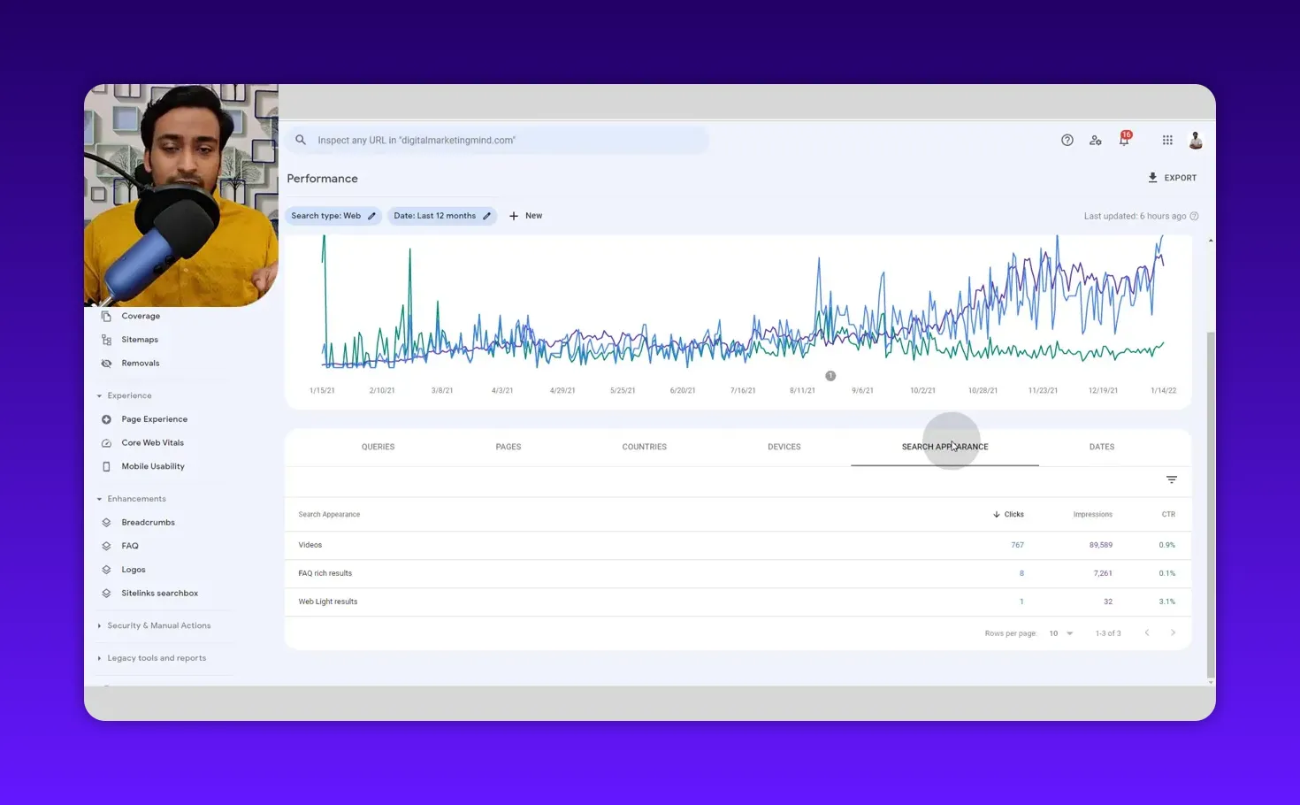
Task: Switch to the Countries tab
Action: pyautogui.click(x=644, y=447)
